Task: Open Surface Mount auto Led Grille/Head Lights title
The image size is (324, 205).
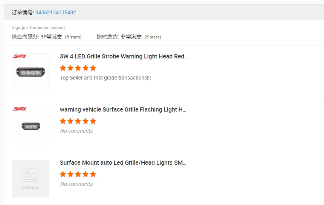Action: pos(123,163)
